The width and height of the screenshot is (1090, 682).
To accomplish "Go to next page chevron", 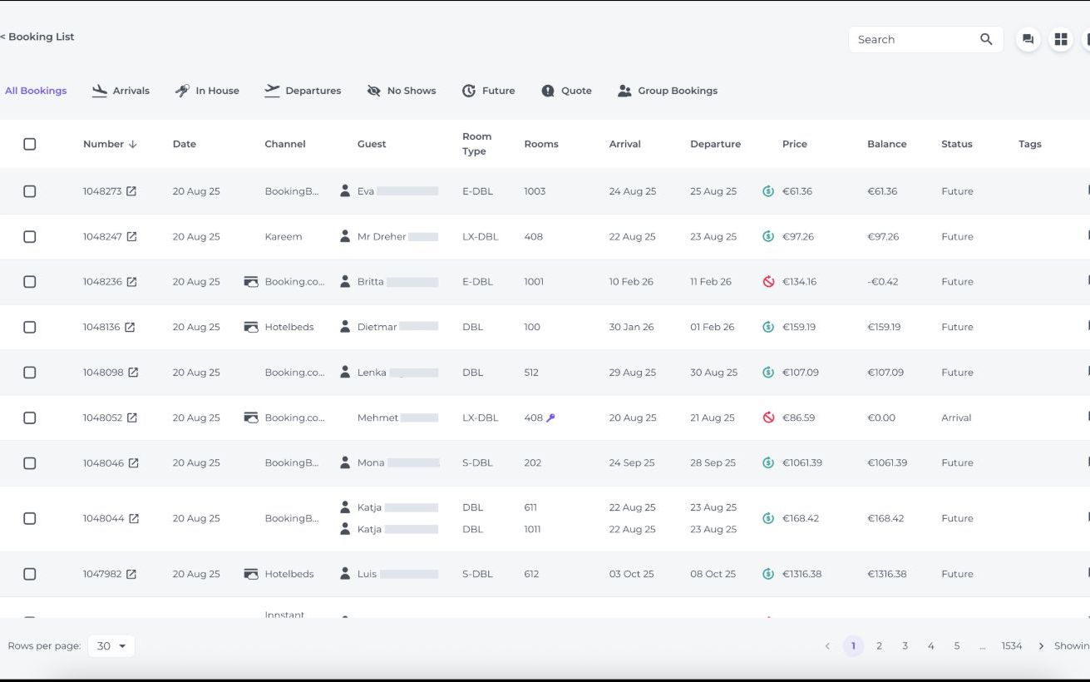I will pos(1041,646).
